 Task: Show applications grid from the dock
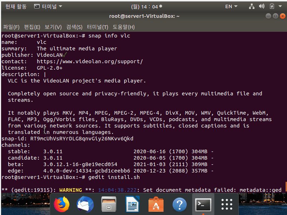pos(227,204)
